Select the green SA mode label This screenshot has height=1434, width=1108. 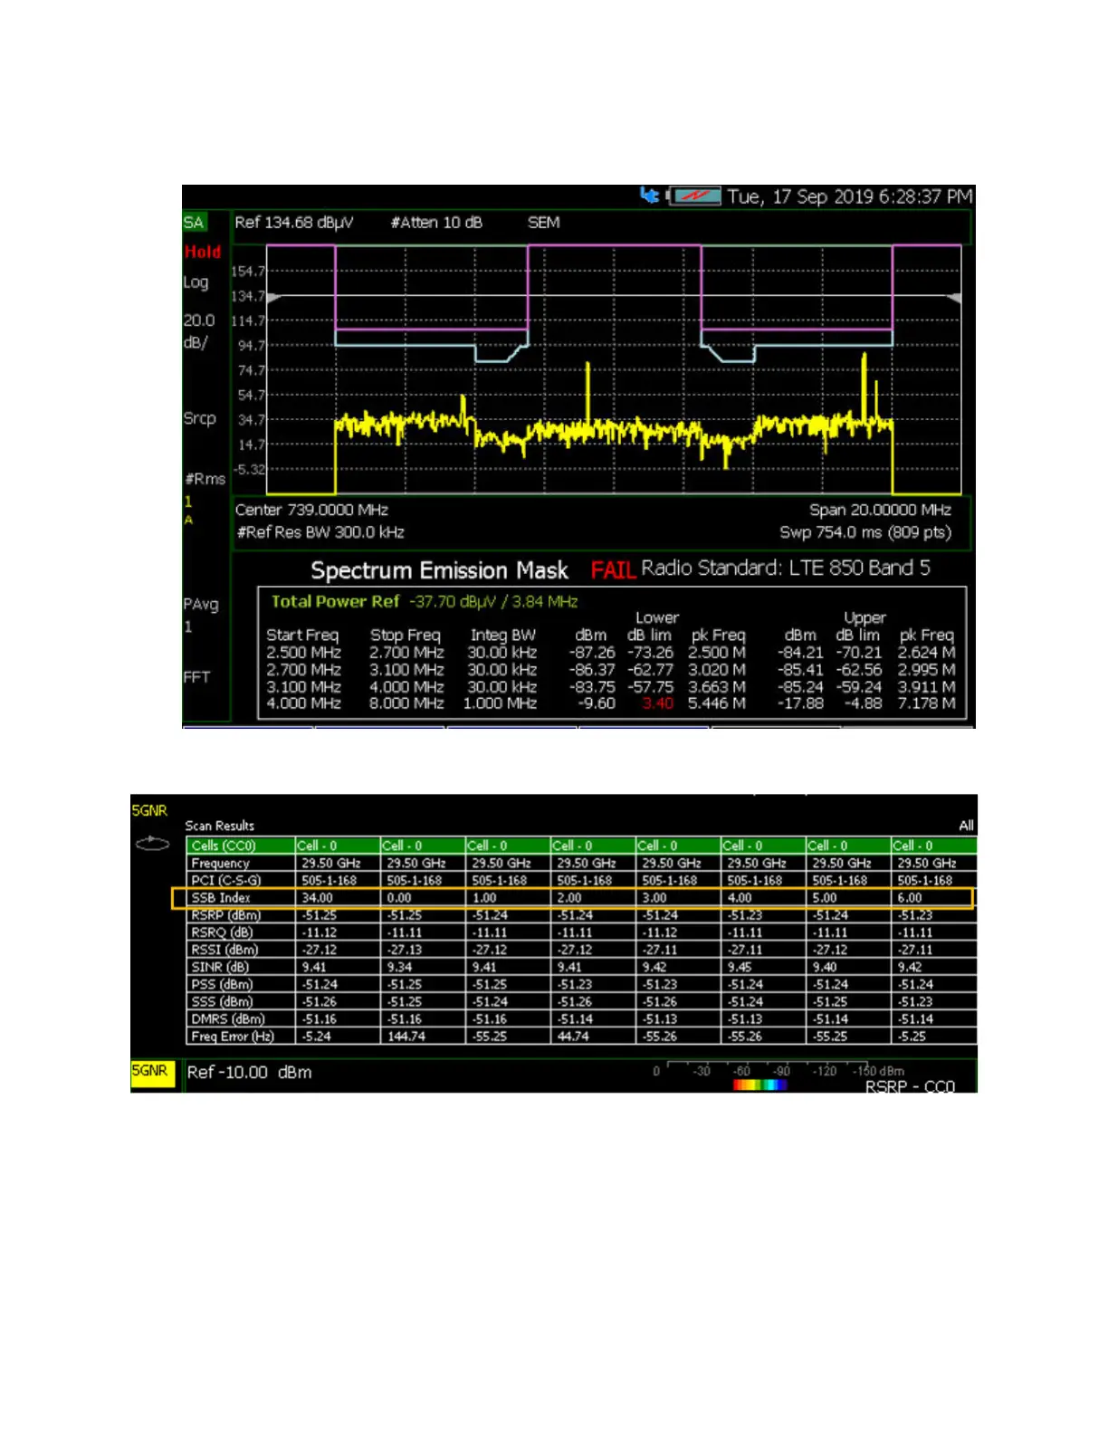pos(194,223)
